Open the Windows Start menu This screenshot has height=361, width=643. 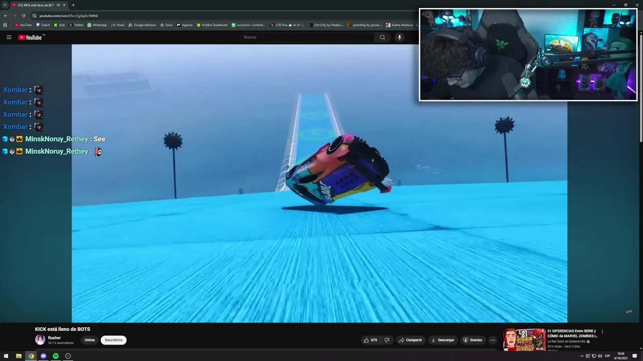pos(6,356)
